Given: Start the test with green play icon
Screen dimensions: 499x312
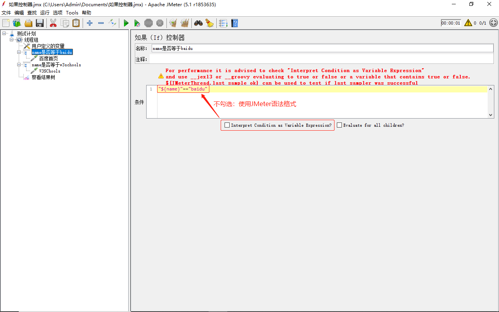Looking at the screenshot, I should pyautogui.click(x=126, y=23).
